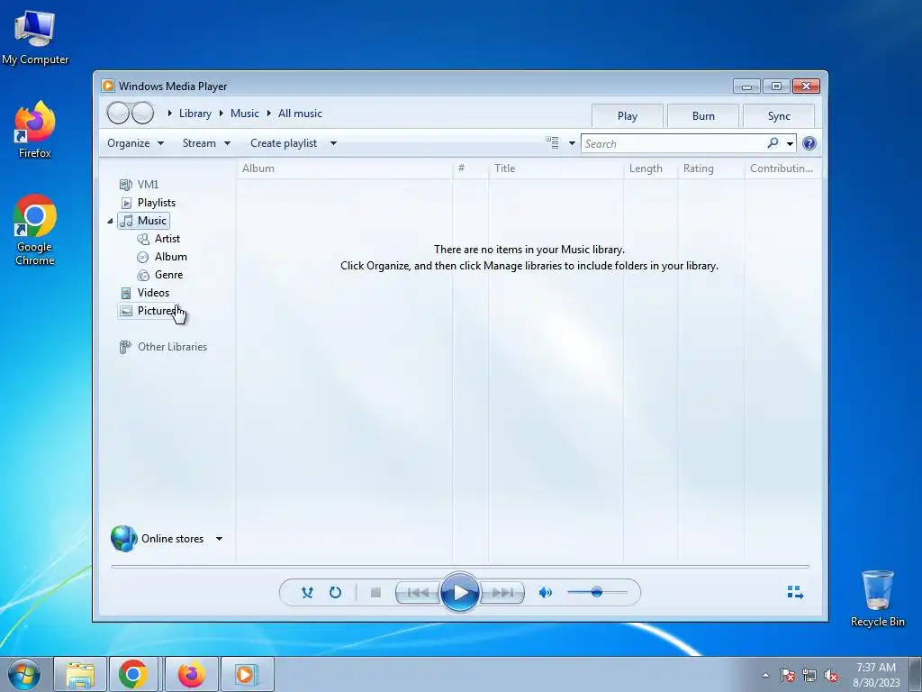Click the Media Player taskbar button
The height and width of the screenshot is (692, 922).
pyautogui.click(x=247, y=674)
